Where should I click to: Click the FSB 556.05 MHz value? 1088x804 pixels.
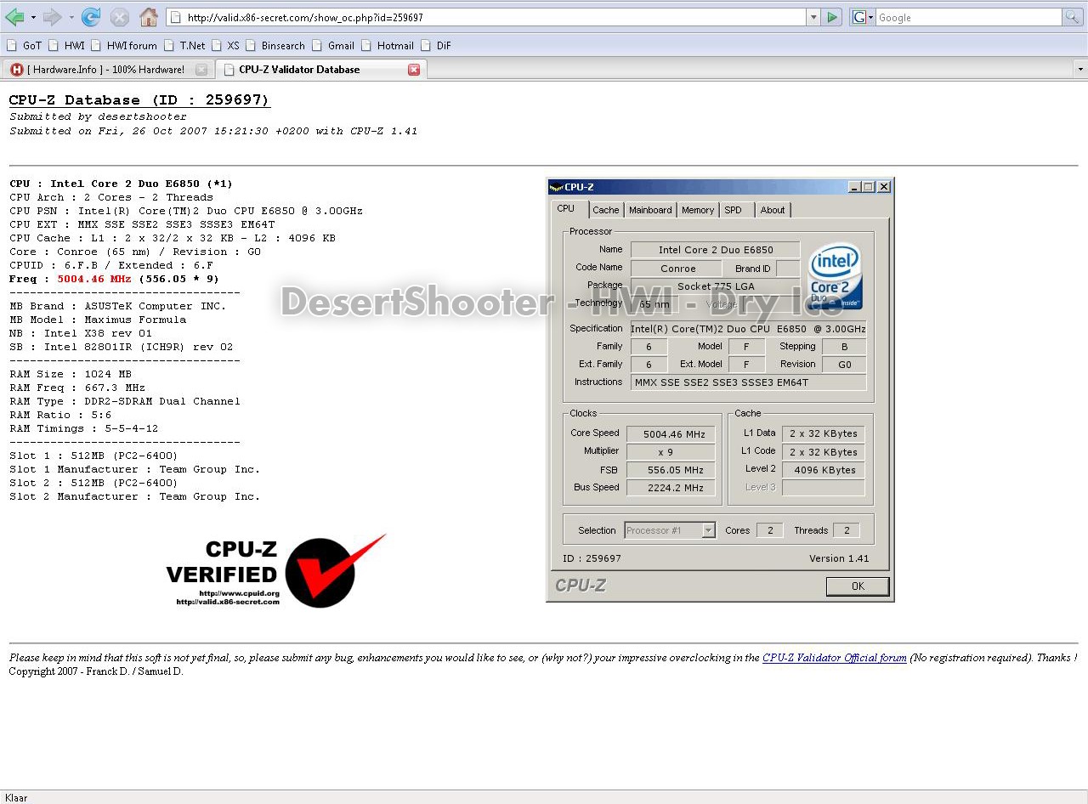pos(671,470)
